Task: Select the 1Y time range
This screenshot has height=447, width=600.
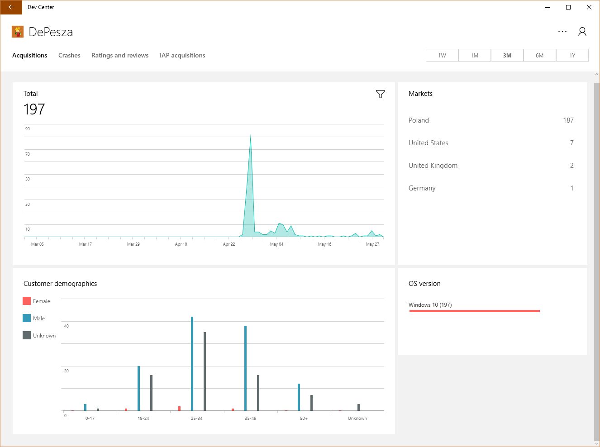Action: click(572, 55)
